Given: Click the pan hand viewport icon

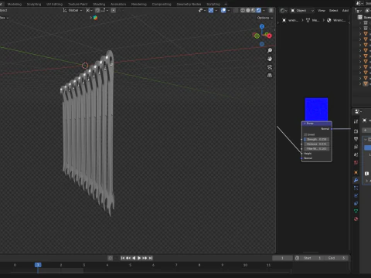Looking at the screenshot, I should 270,59.
